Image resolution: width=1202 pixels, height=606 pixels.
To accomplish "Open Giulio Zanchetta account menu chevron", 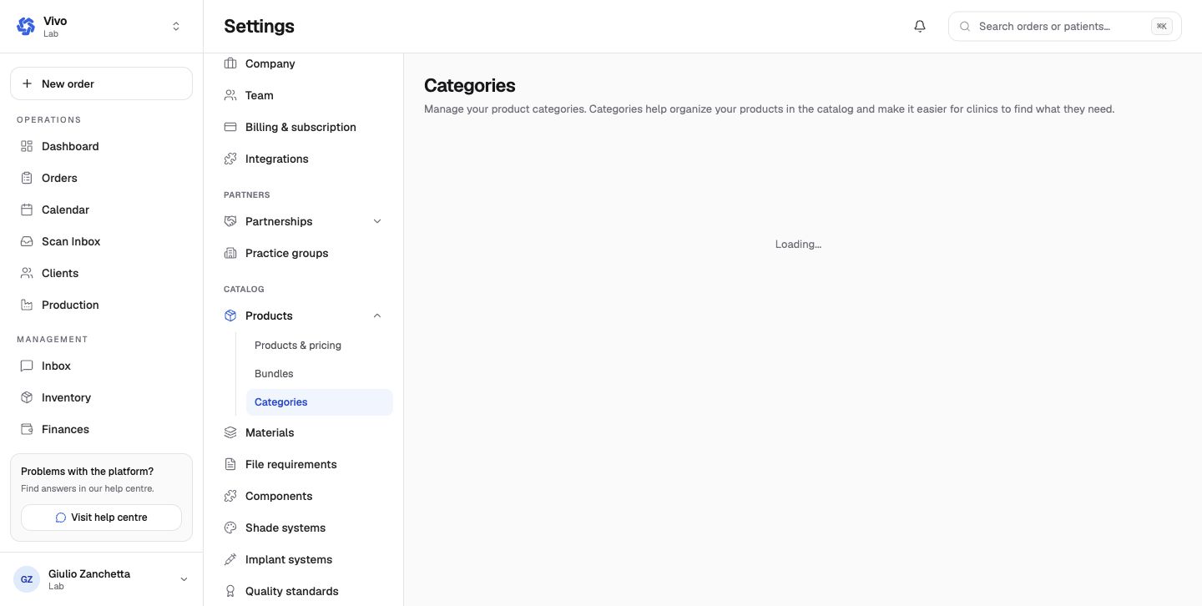I will tap(184, 579).
